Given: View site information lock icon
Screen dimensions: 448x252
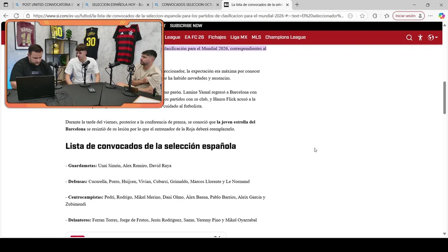Looking at the screenshot, I should [x=28, y=16].
